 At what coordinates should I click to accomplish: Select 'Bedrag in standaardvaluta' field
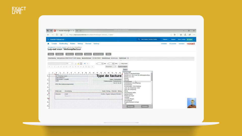tap(132, 74)
